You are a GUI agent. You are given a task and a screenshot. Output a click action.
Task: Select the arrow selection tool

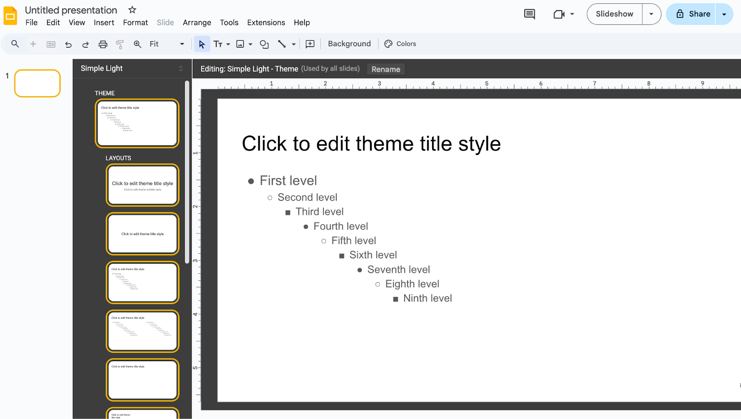[x=201, y=43]
